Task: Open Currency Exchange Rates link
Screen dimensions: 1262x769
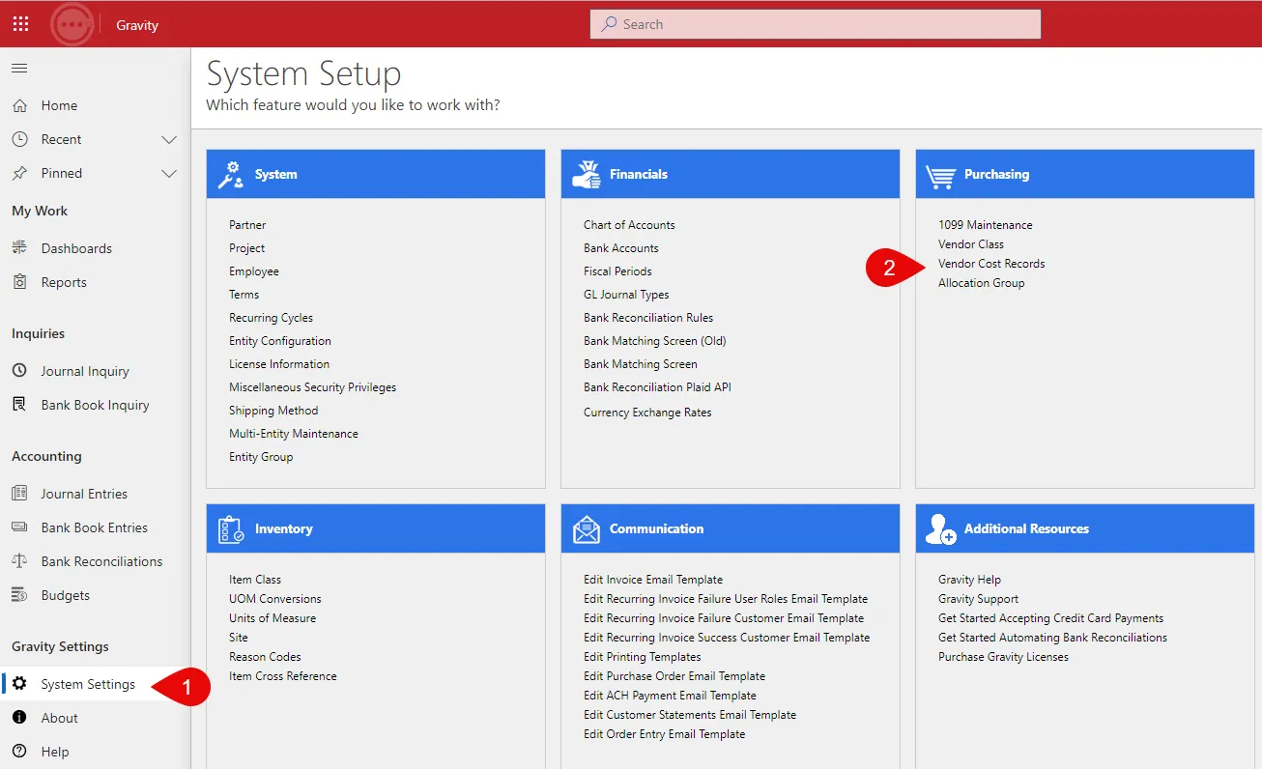Action: [x=647, y=413]
